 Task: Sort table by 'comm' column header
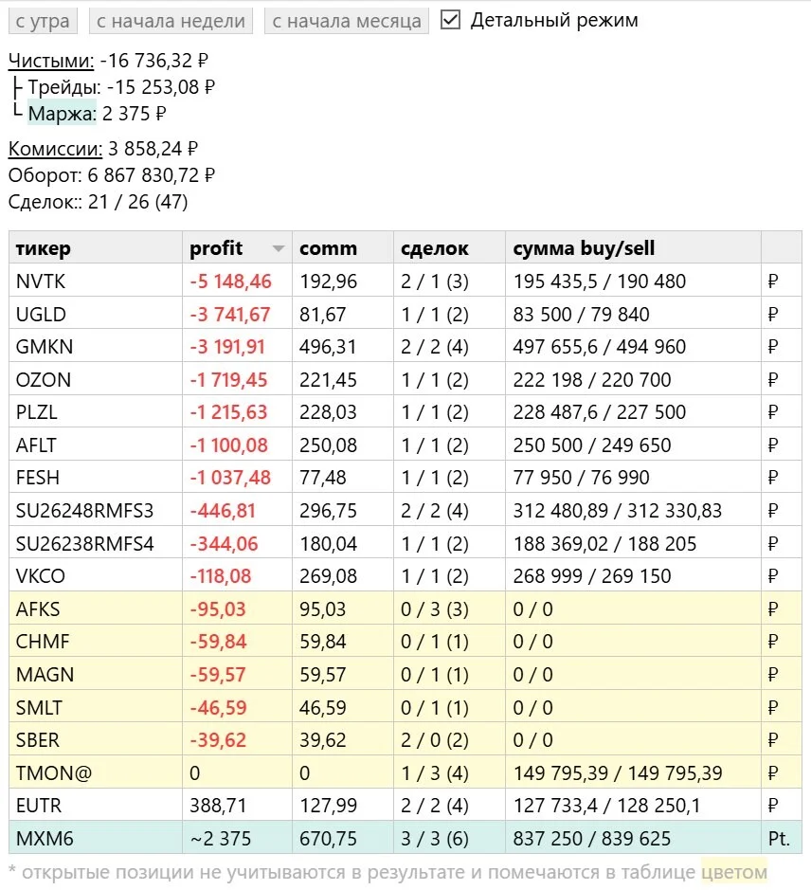(343, 247)
